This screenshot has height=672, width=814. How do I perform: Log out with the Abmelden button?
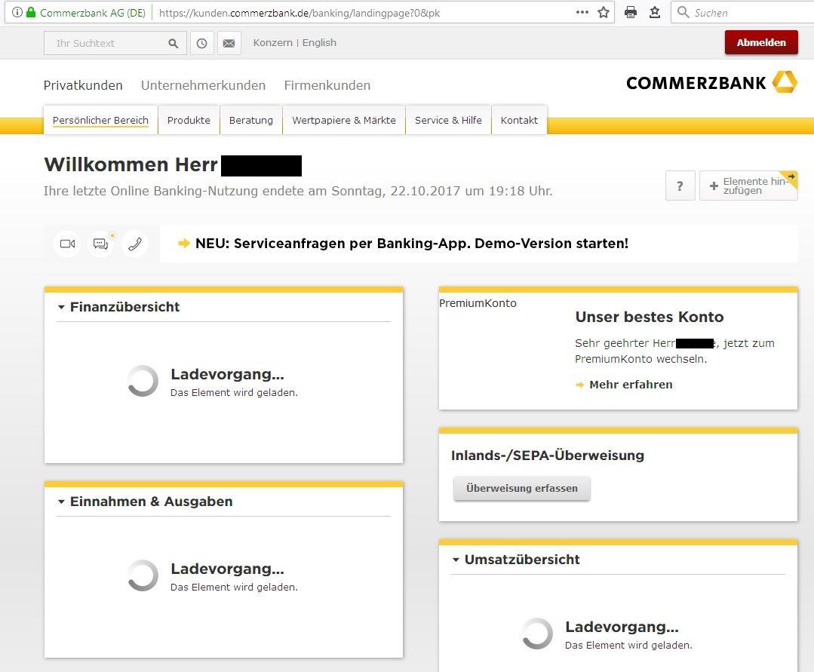coord(761,42)
